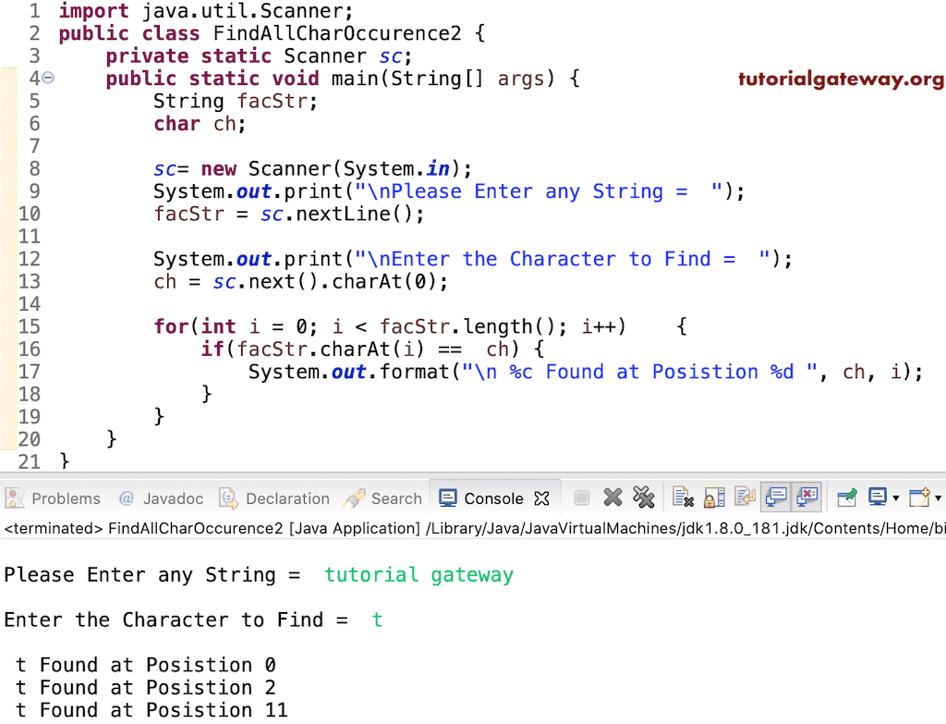
Task: Open the Display Selected Console dropdown arrow
Action: tap(896, 497)
